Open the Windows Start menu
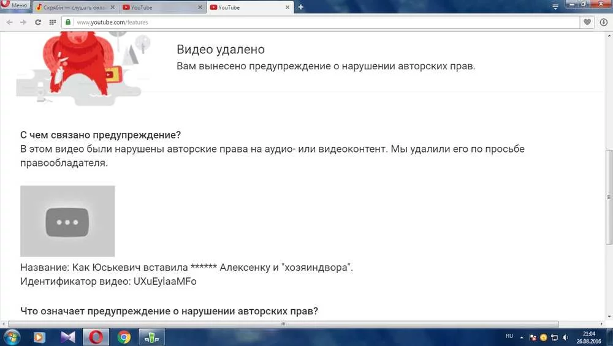Viewport: 613px width, 346px height. coord(11,337)
